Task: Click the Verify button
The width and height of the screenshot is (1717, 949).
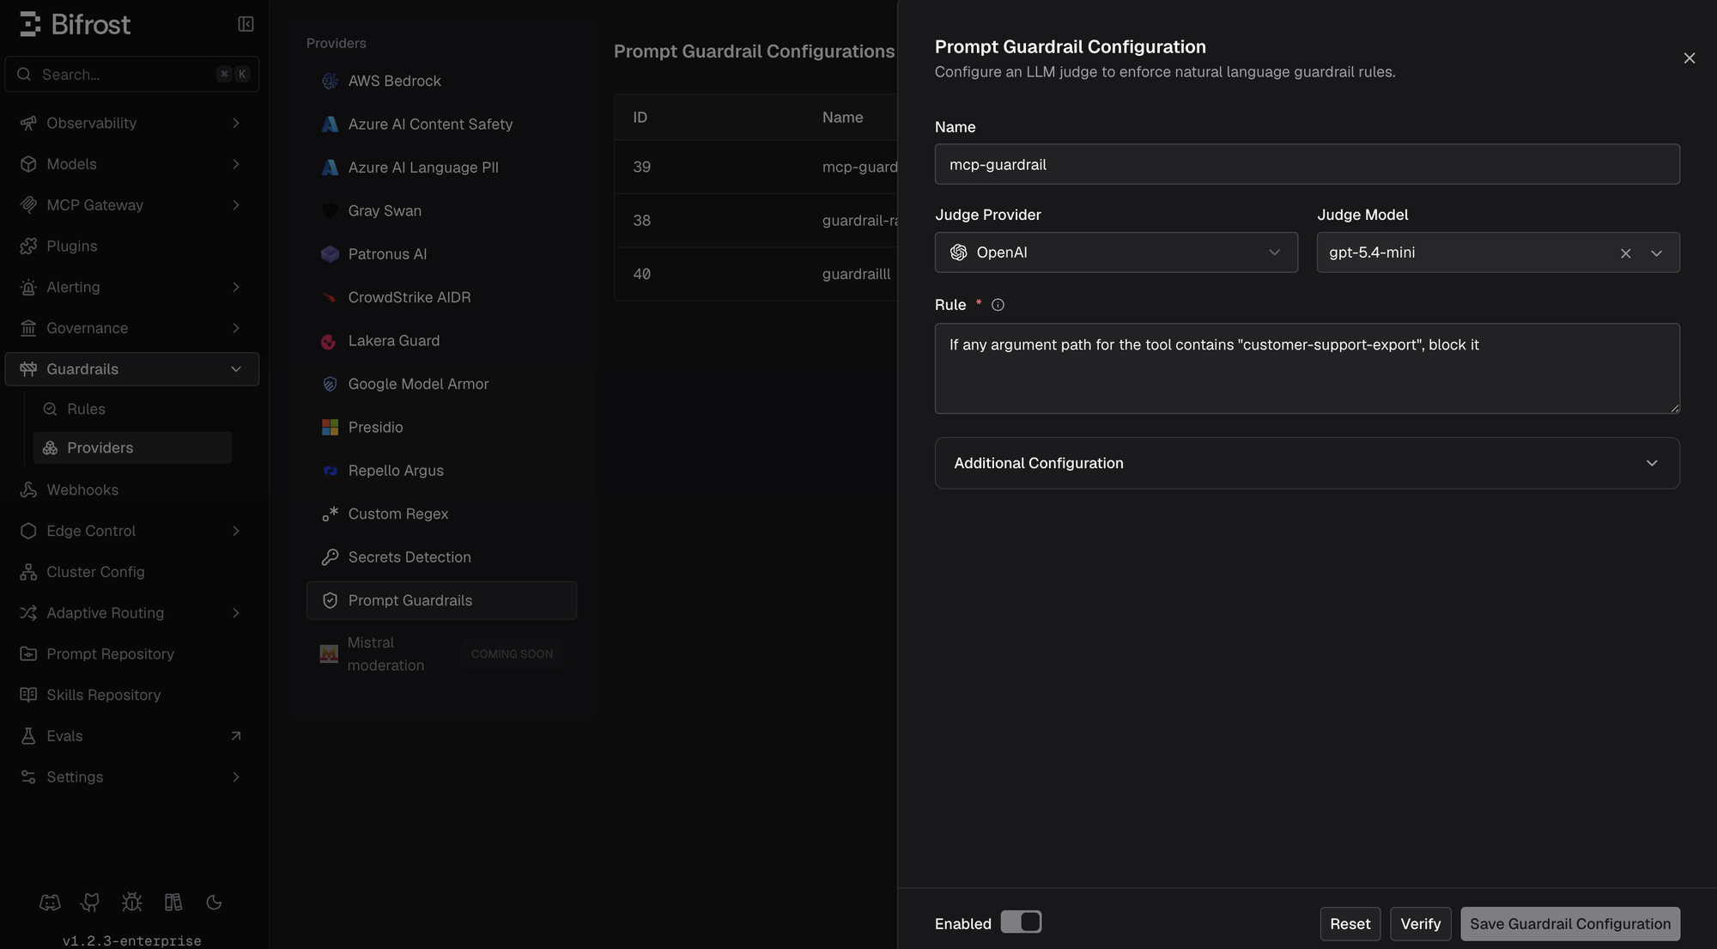Action: [1421, 924]
